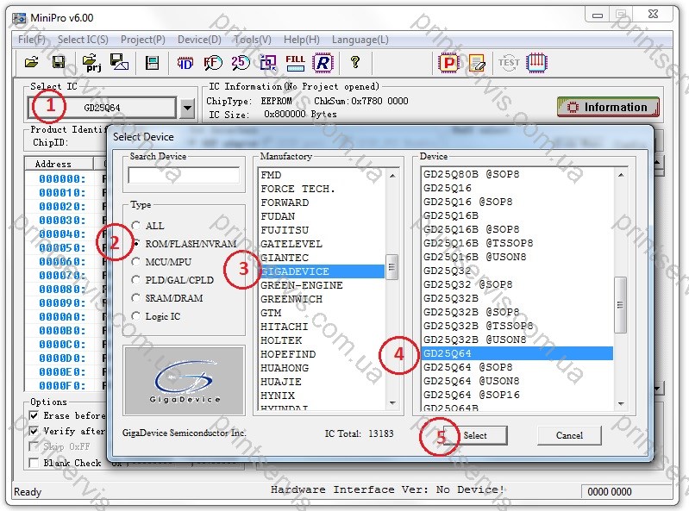Click the Information button
Viewport: 689px width, 511px height.
point(608,107)
